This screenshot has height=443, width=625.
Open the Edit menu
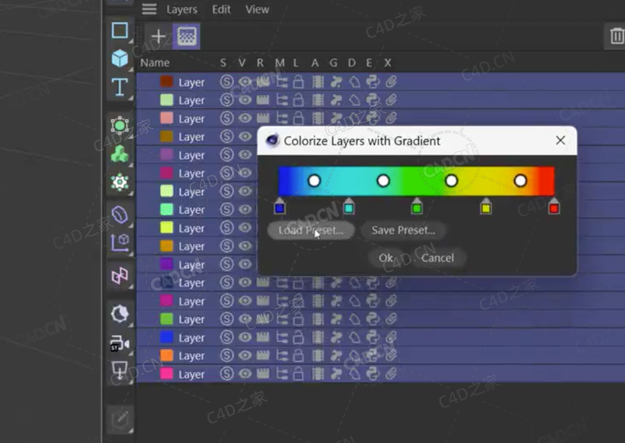coord(221,9)
